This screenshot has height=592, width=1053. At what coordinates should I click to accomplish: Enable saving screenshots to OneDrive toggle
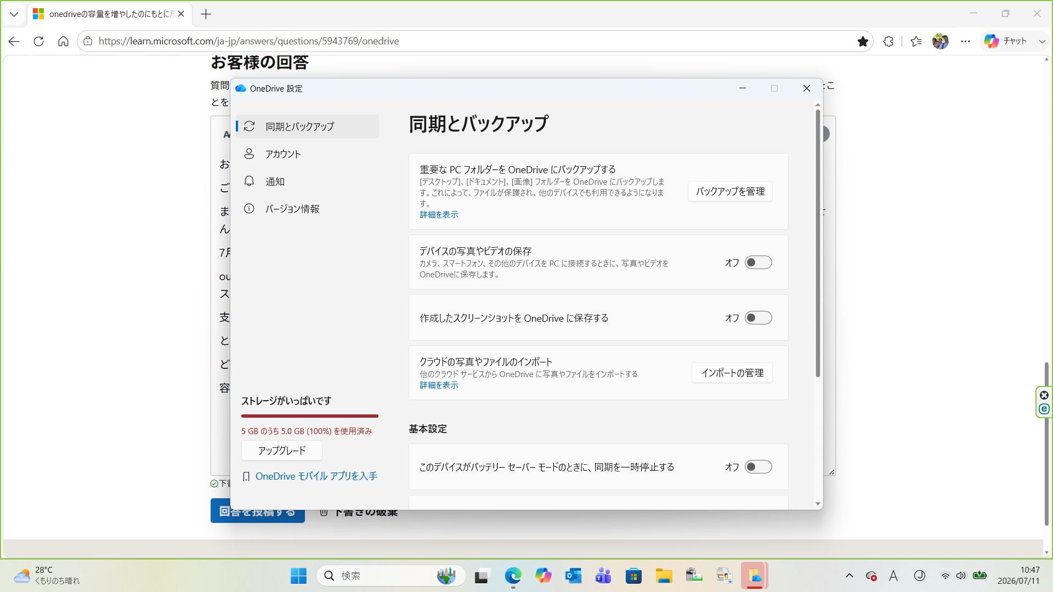(758, 318)
